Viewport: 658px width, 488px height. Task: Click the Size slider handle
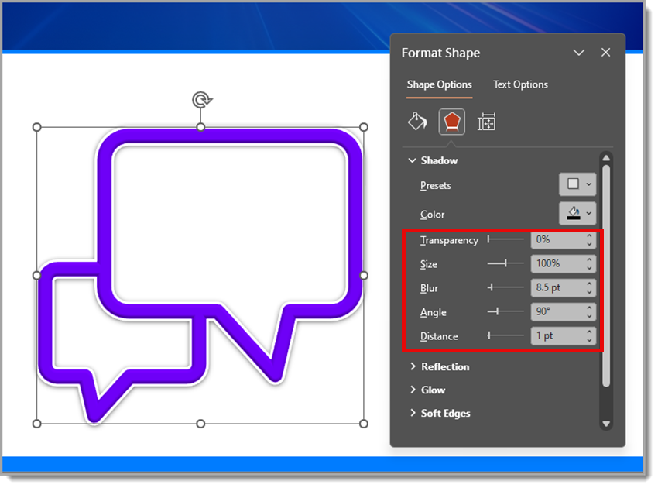point(505,264)
